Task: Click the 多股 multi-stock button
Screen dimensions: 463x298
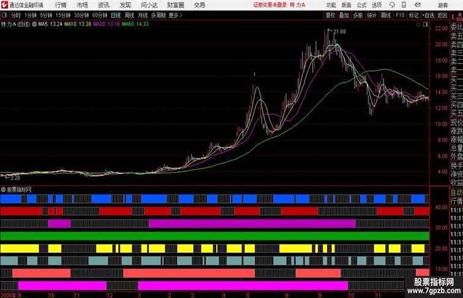Action: click(358, 15)
